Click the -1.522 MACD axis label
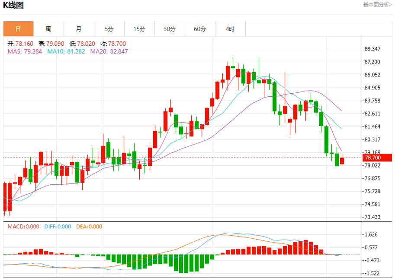 pyautogui.click(x=371, y=274)
